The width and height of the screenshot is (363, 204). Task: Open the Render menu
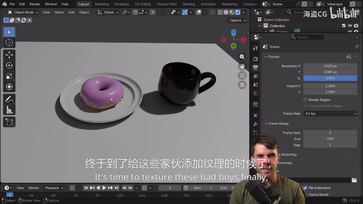pyautogui.click(x=35, y=4)
